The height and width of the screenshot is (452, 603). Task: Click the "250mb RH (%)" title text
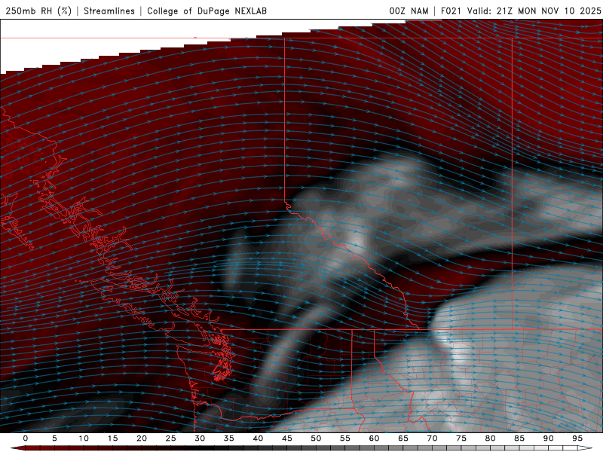click(x=38, y=11)
